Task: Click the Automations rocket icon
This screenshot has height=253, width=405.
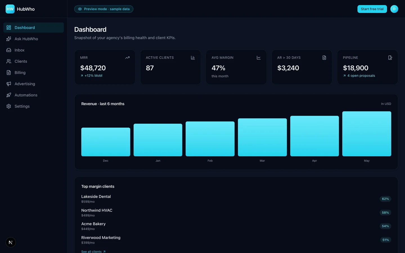Action: [9, 95]
